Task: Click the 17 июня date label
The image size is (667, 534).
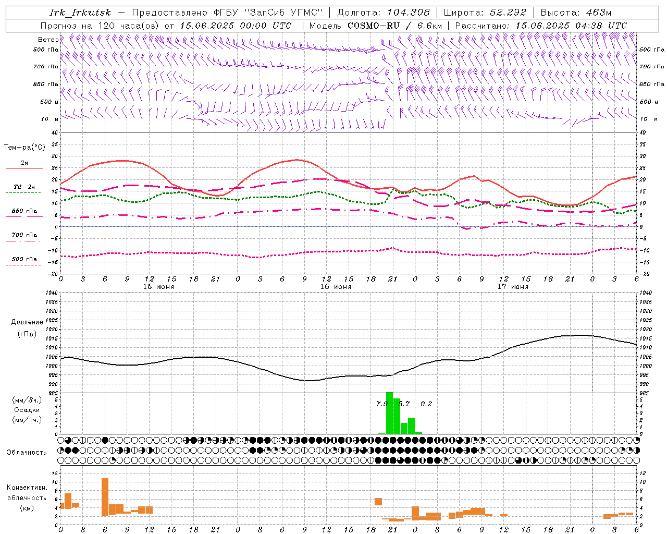Action: click(x=513, y=287)
